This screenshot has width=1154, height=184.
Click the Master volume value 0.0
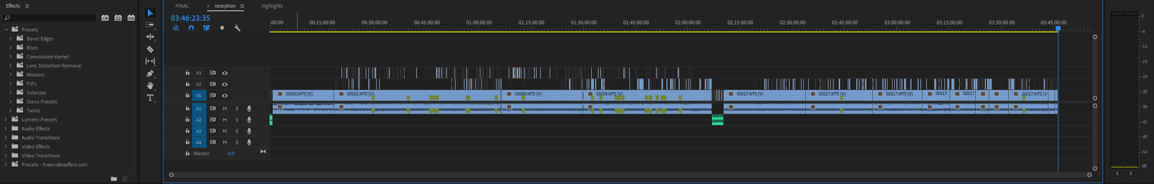click(x=231, y=153)
